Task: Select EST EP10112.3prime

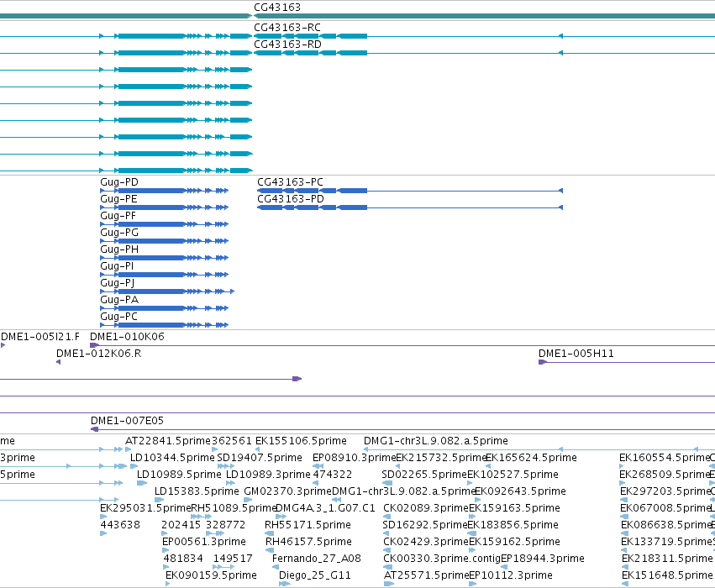Action: click(x=511, y=575)
